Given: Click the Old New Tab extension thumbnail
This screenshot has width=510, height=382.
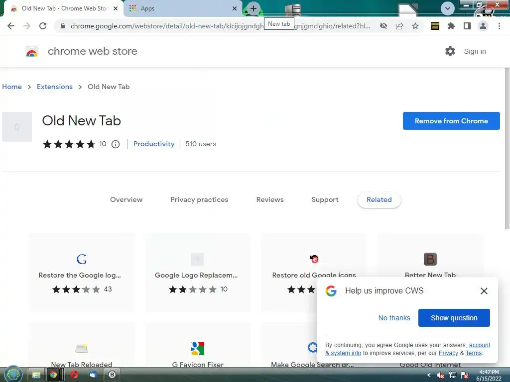Looking at the screenshot, I should (x=17, y=127).
